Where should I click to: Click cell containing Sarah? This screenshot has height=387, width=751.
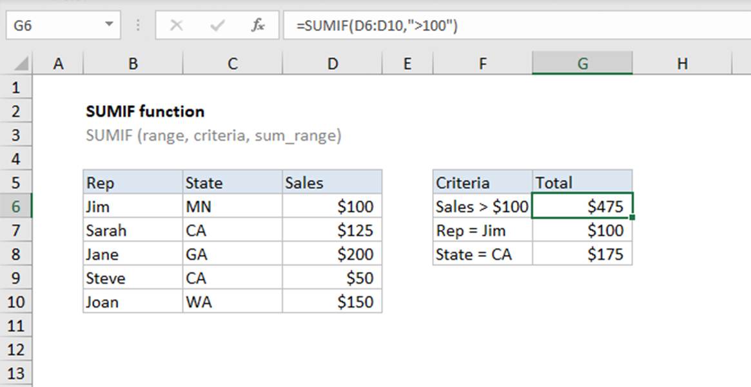[133, 230]
